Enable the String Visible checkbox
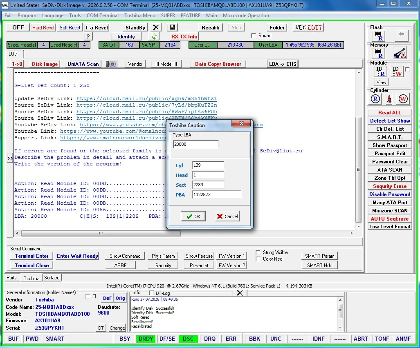This screenshot has width=420, height=348. click(258, 252)
